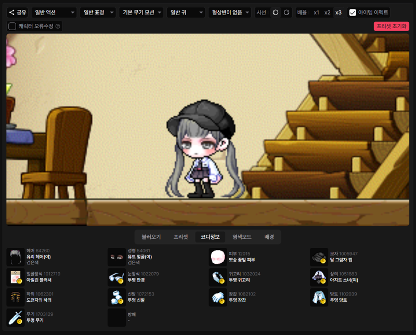Select the 귀고리 earring item icon

tap(218, 277)
